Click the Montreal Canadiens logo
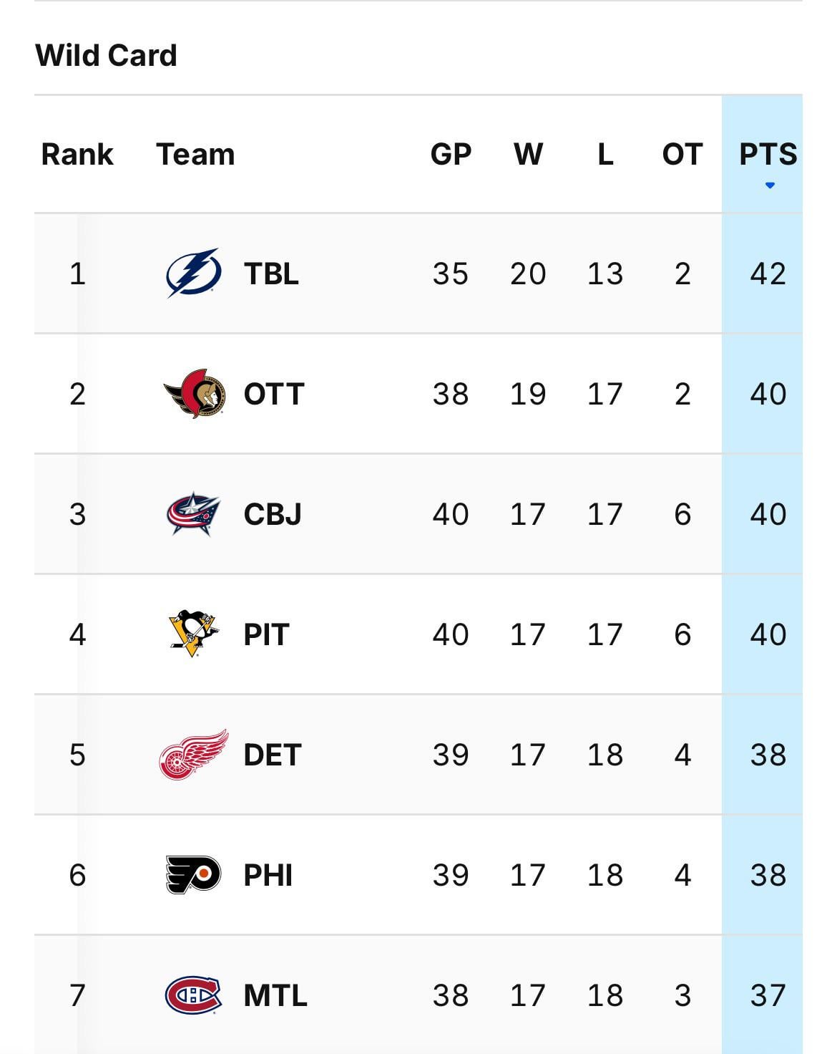The image size is (837, 1054). click(x=193, y=995)
